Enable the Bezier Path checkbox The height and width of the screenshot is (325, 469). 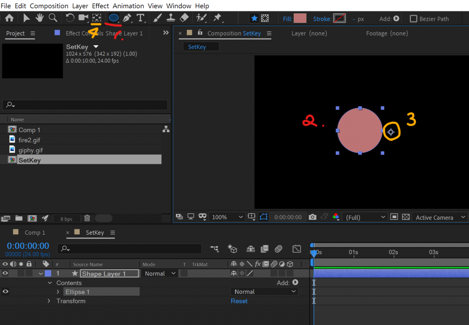[x=414, y=19]
